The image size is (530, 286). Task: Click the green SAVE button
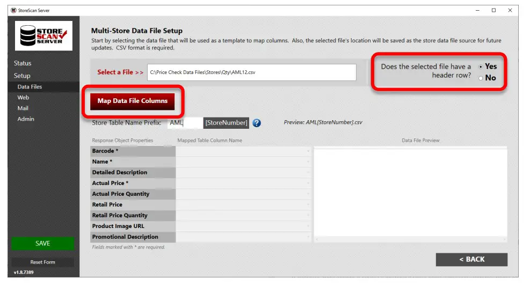point(42,244)
